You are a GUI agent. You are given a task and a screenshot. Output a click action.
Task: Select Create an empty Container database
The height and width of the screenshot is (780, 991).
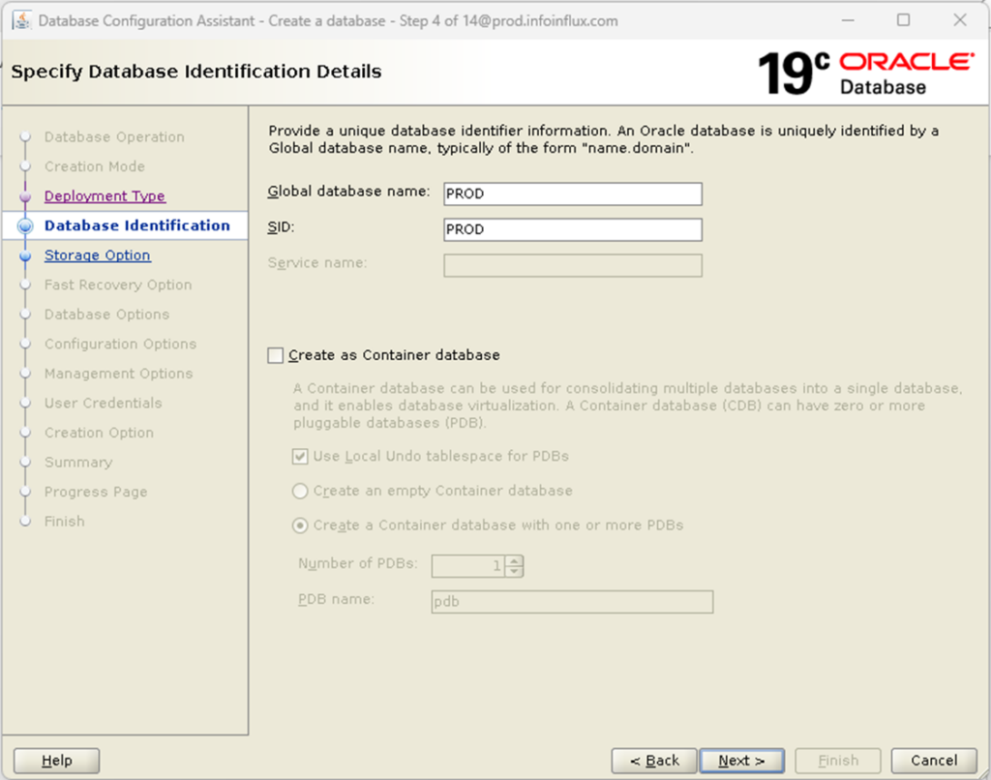click(301, 491)
